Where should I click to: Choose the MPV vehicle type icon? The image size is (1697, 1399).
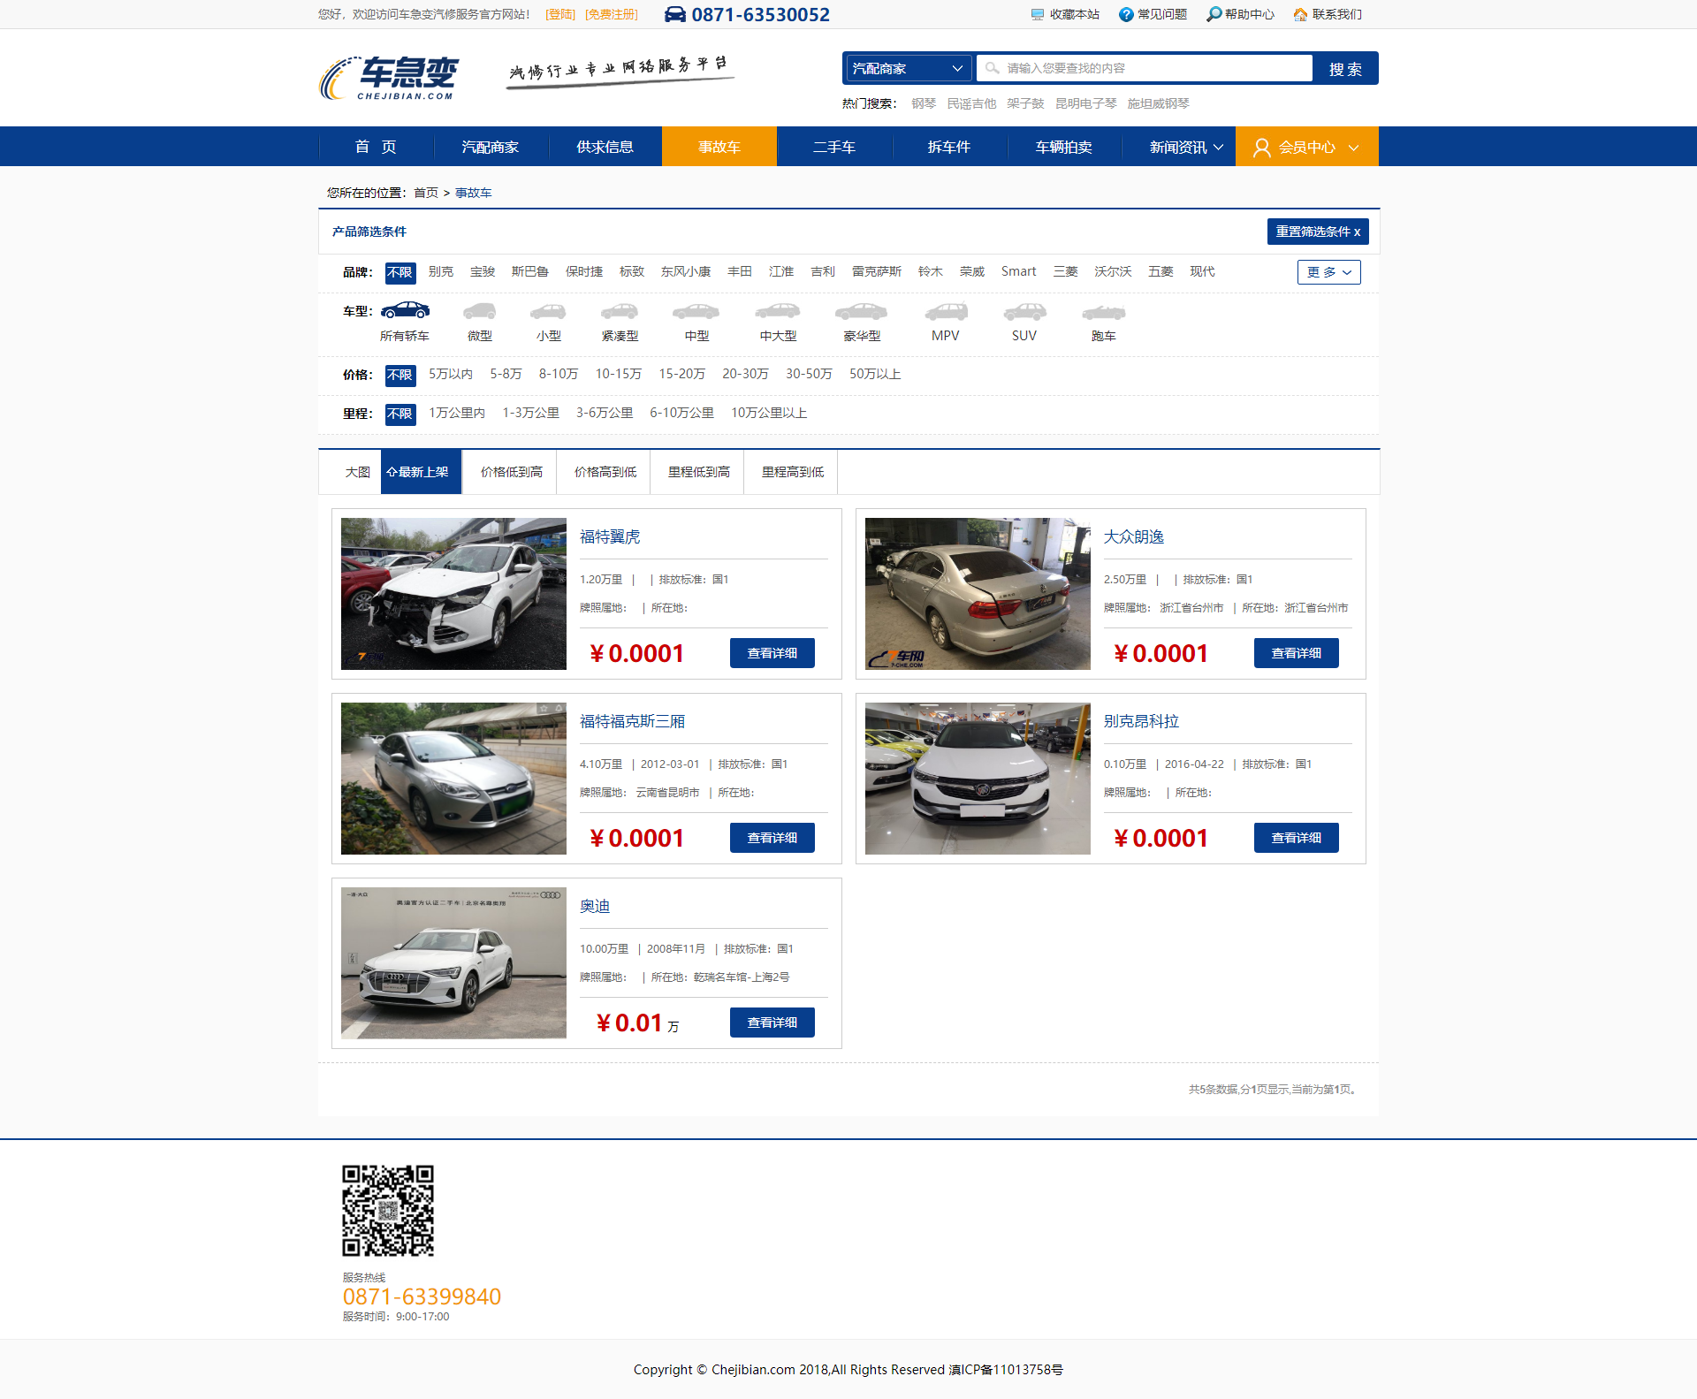tap(946, 312)
